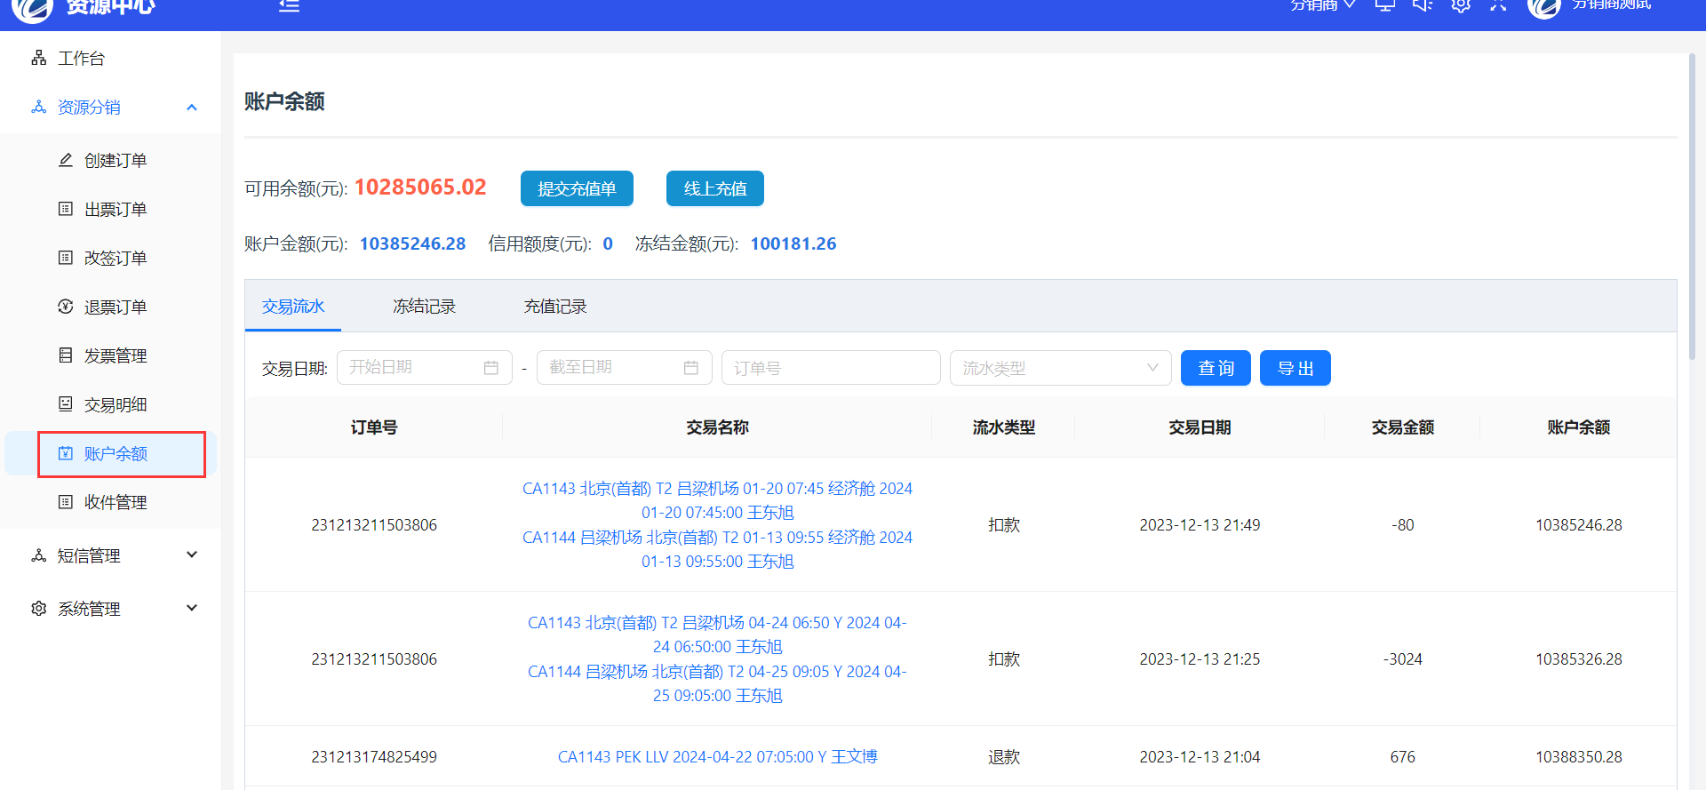The height and width of the screenshot is (790, 1706).
Task: Click the announcement speaker icon in header
Action: (x=1423, y=5)
